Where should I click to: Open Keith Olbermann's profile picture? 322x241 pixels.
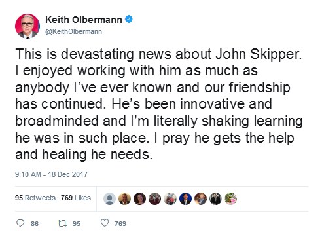(x=27, y=26)
